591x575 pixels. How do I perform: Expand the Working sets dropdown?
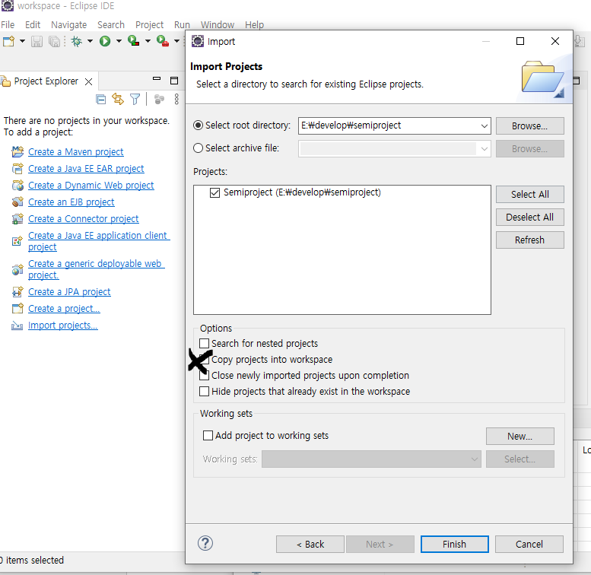click(x=475, y=459)
